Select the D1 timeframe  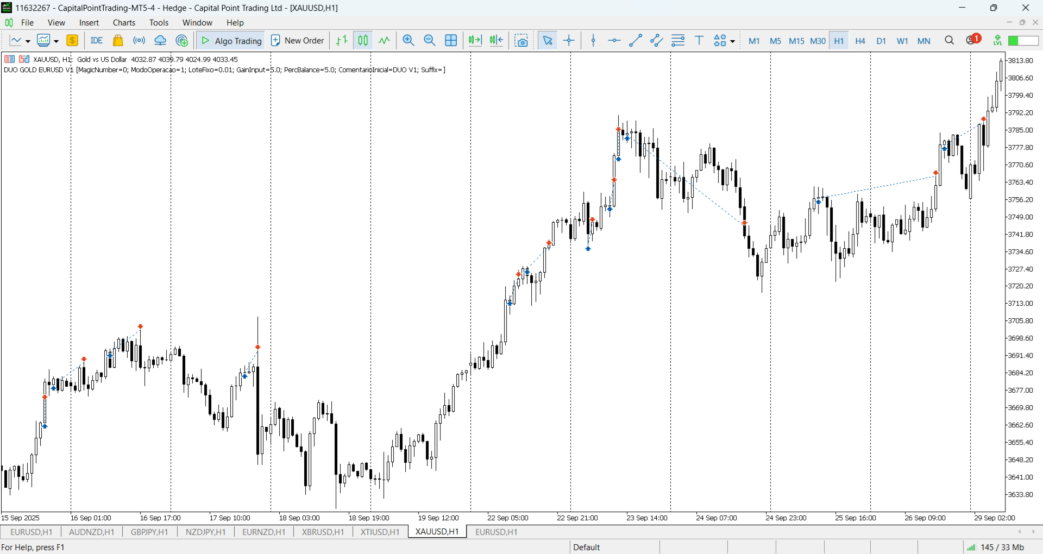[882, 41]
